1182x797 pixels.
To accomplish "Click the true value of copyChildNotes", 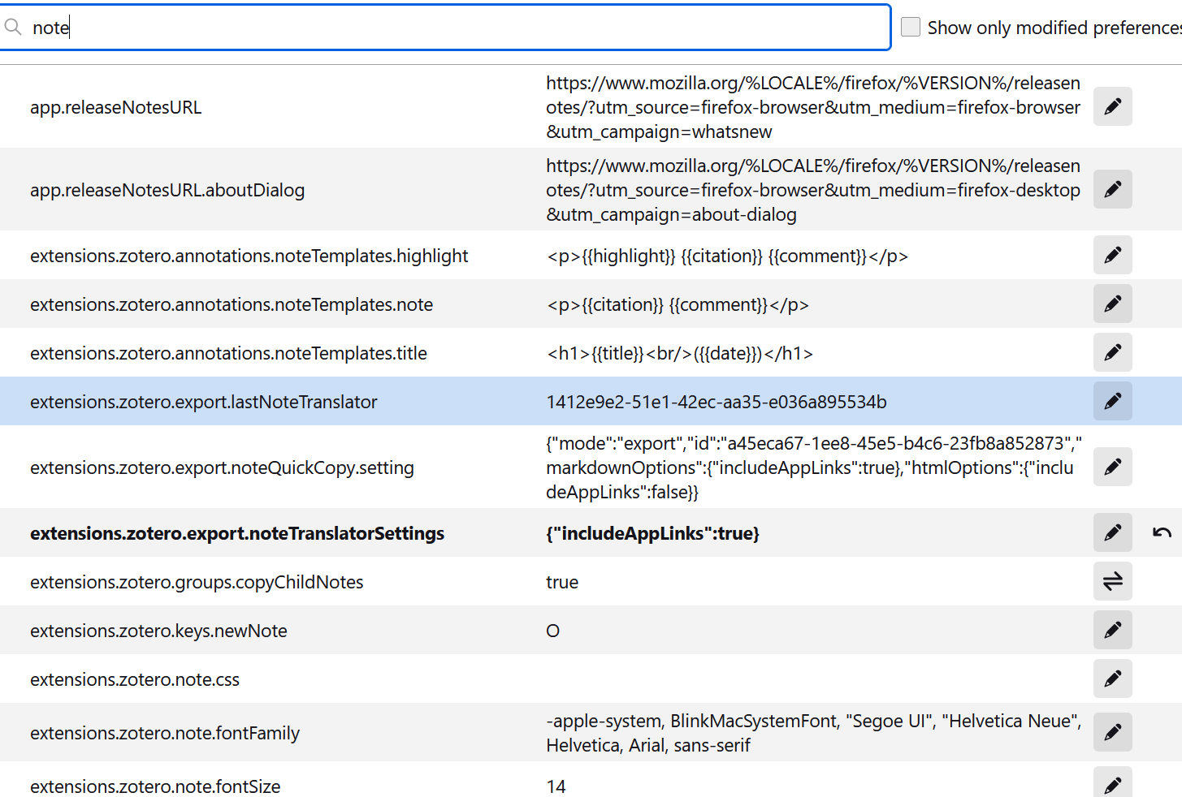I will (x=562, y=582).
